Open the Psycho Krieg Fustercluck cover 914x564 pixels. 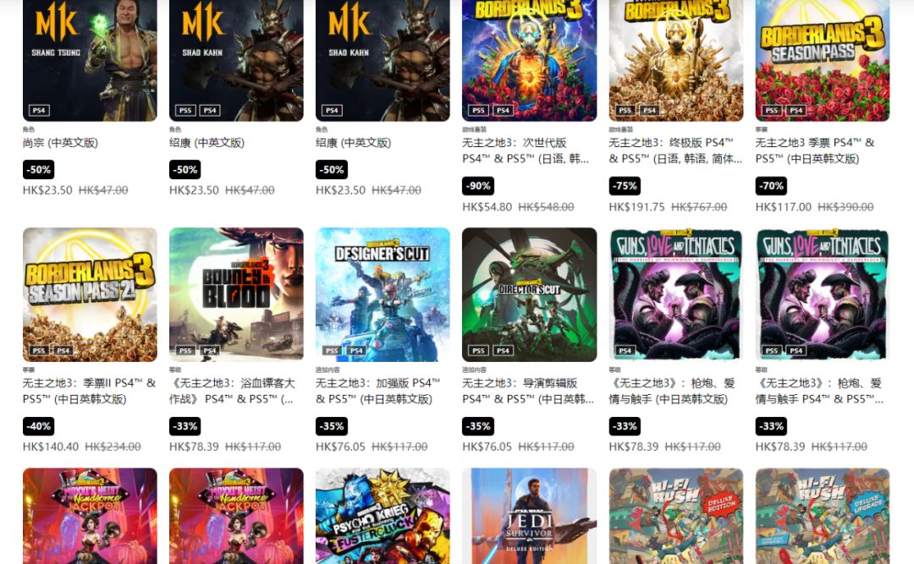pyautogui.click(x=383, y=516)
